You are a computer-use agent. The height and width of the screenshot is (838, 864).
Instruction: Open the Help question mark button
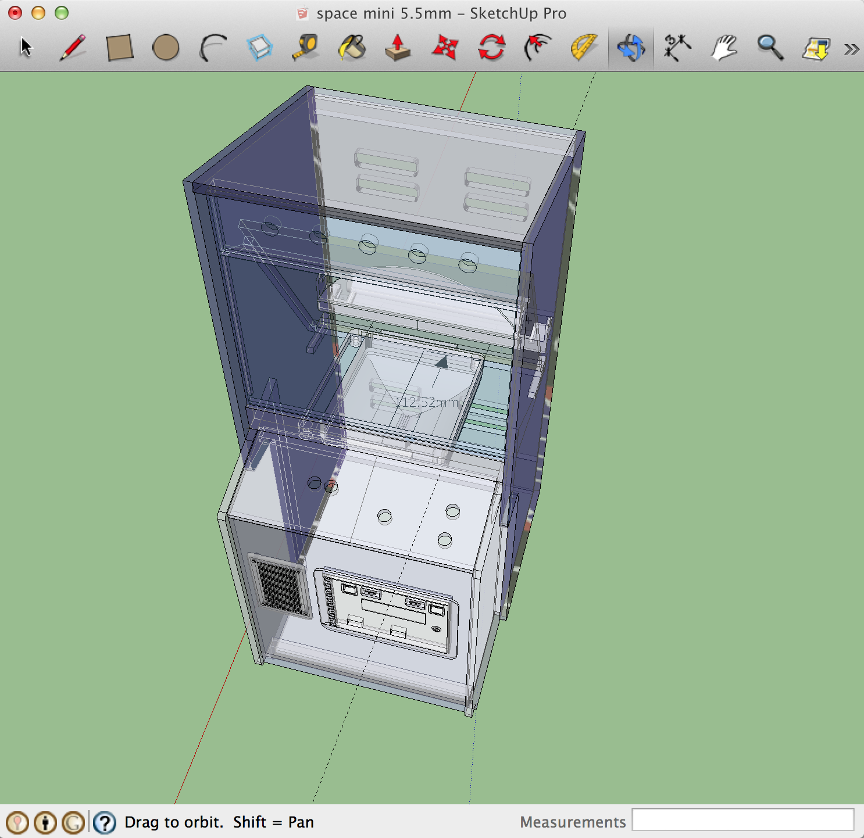click(x=105, y=822)
